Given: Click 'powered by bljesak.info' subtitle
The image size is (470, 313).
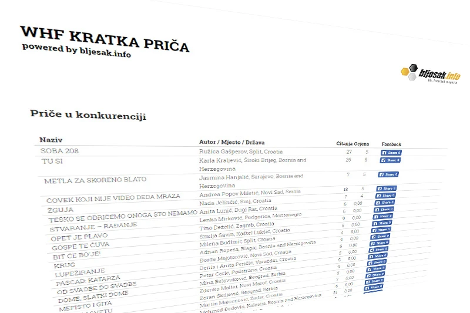Looking at the screenshot, I should [x=76, y=50].
